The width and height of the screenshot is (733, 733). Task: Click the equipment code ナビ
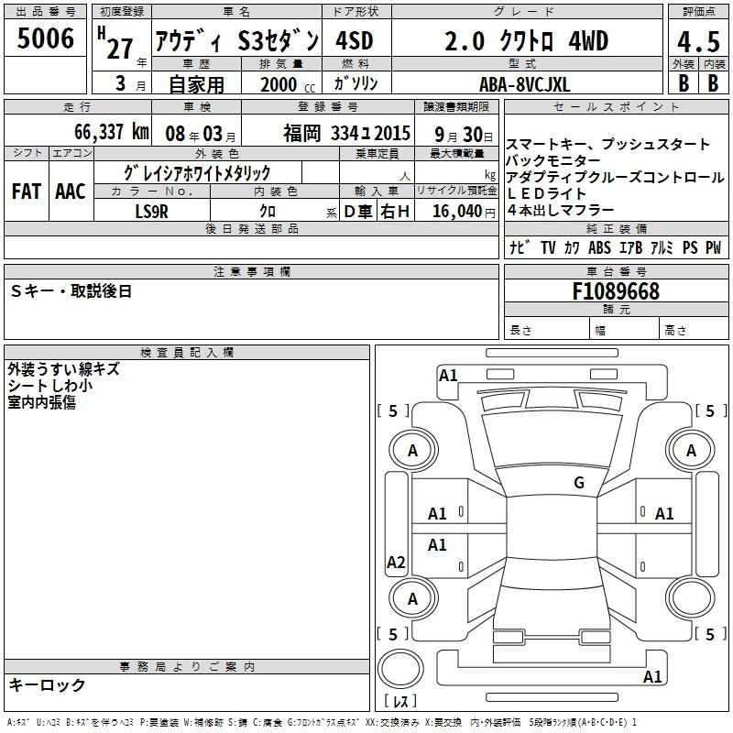pyautogui.click(x=519, y=247)
